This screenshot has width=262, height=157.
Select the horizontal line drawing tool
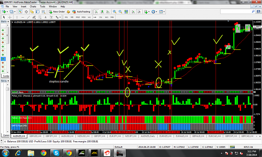click(x=23, y=17)
